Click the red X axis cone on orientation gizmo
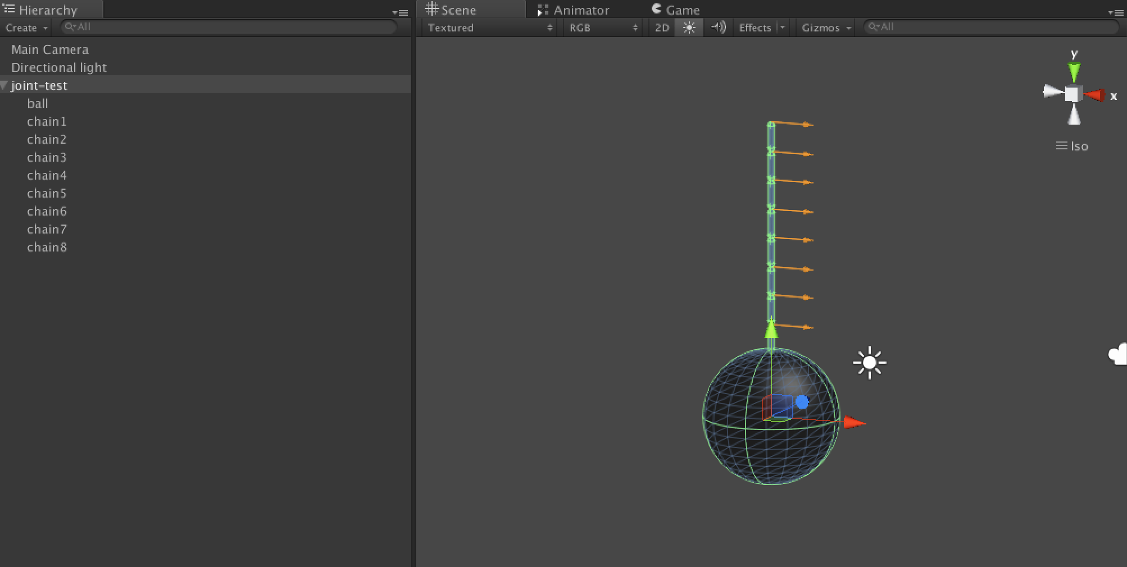The width and height of the screenshot is (1127, 567). (x=1094, y=95)
